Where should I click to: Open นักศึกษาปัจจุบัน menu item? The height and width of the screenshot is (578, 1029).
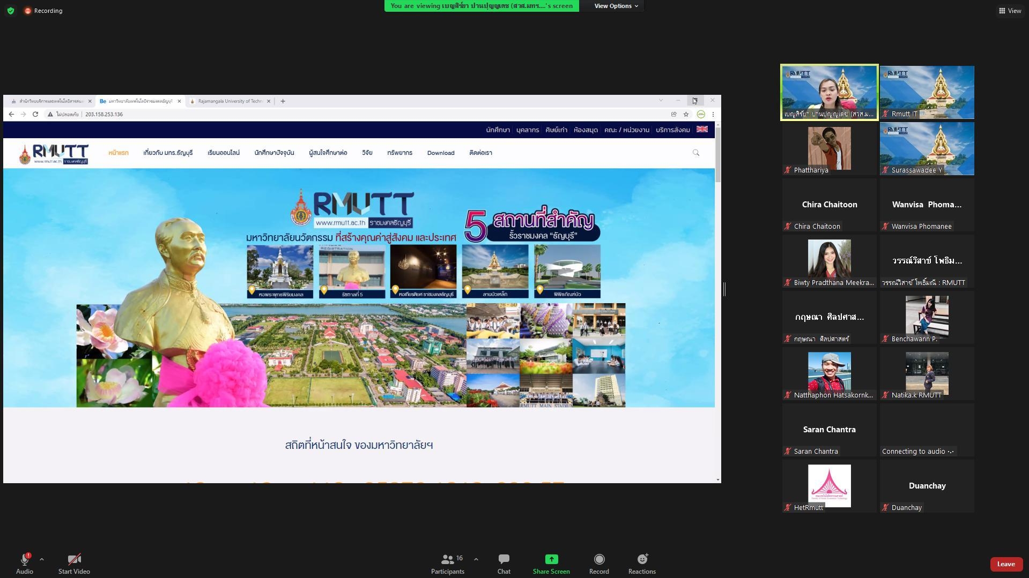(274, 153)
